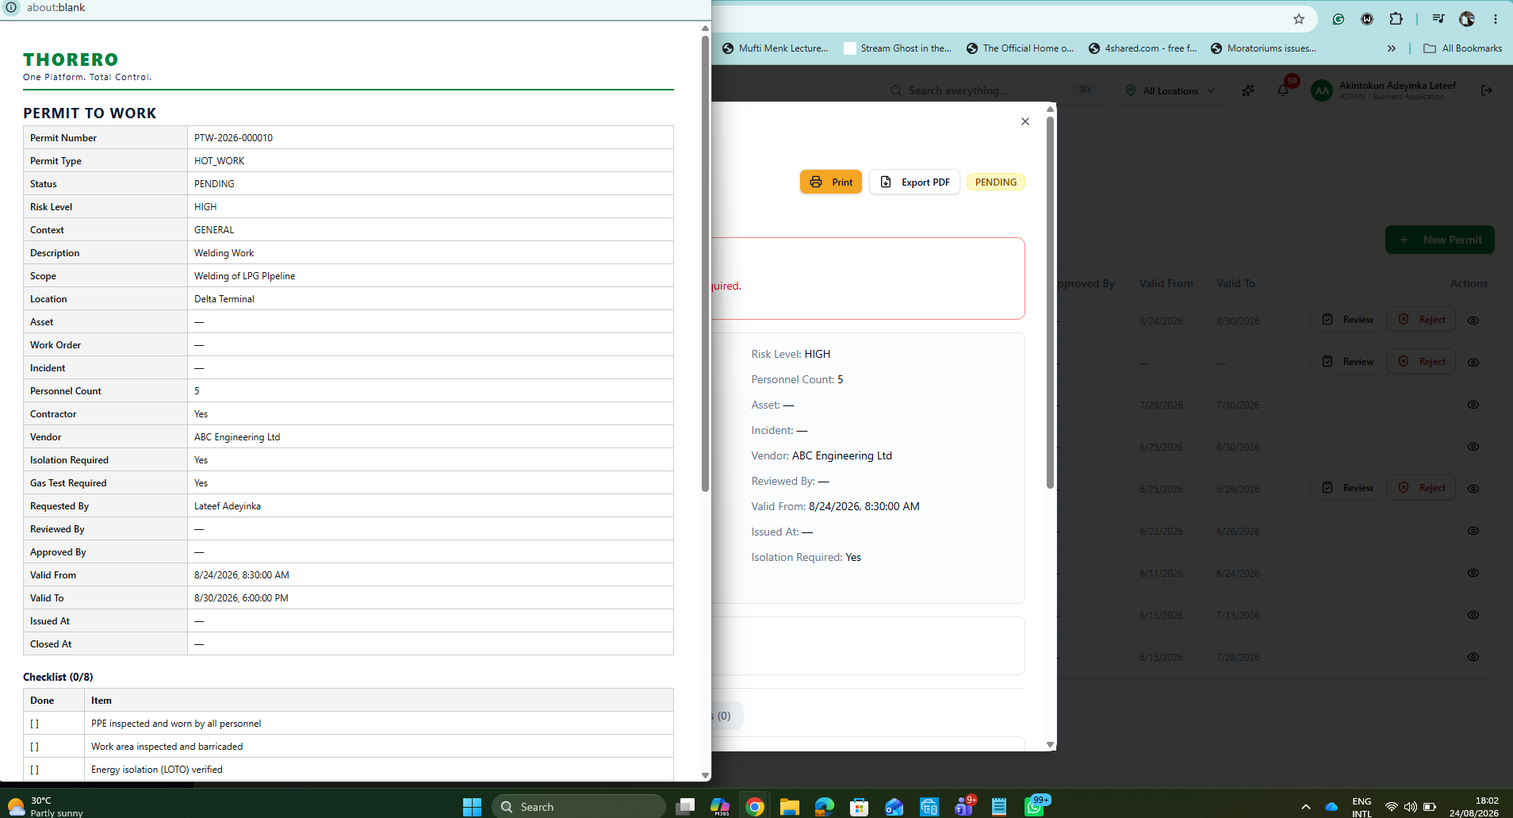The width and height of the screenshot is (1513, 818).
Task: Expand hidden bookmarks with the chevron
Action: pyautogui.click(x=1392, y=48)
